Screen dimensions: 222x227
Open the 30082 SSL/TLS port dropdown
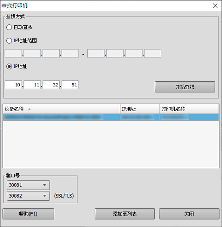click(x=28, y=196)
